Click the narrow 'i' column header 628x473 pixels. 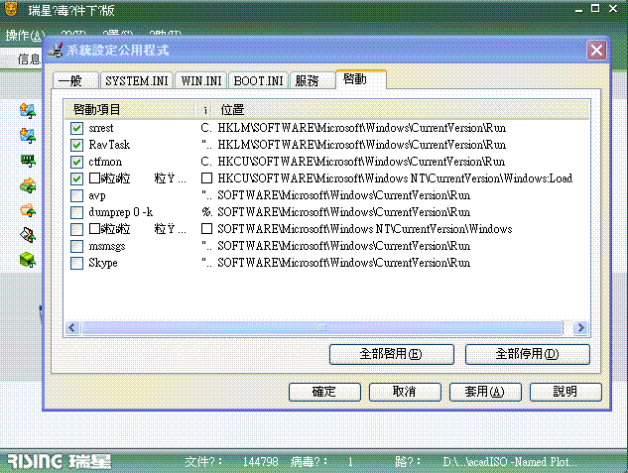pyautogui.click(x=204, y=110)
